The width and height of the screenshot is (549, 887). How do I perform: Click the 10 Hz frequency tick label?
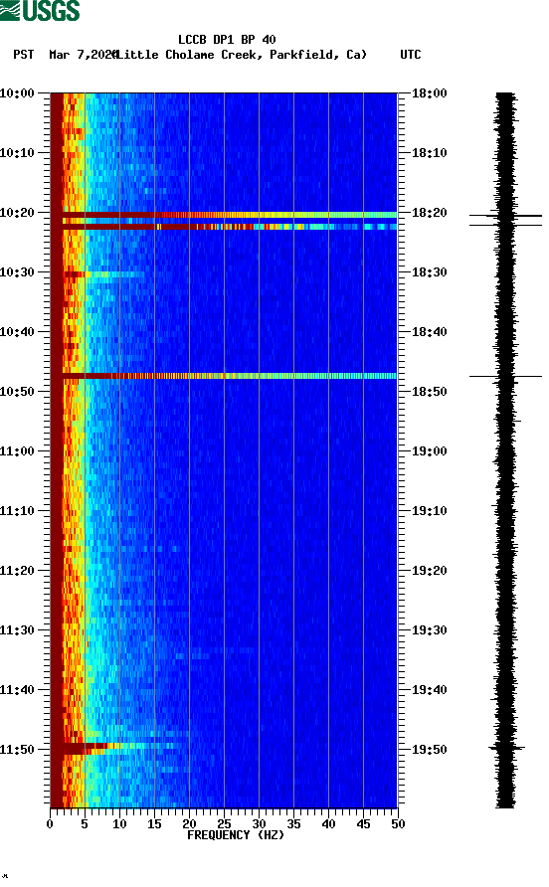[119, 824]
